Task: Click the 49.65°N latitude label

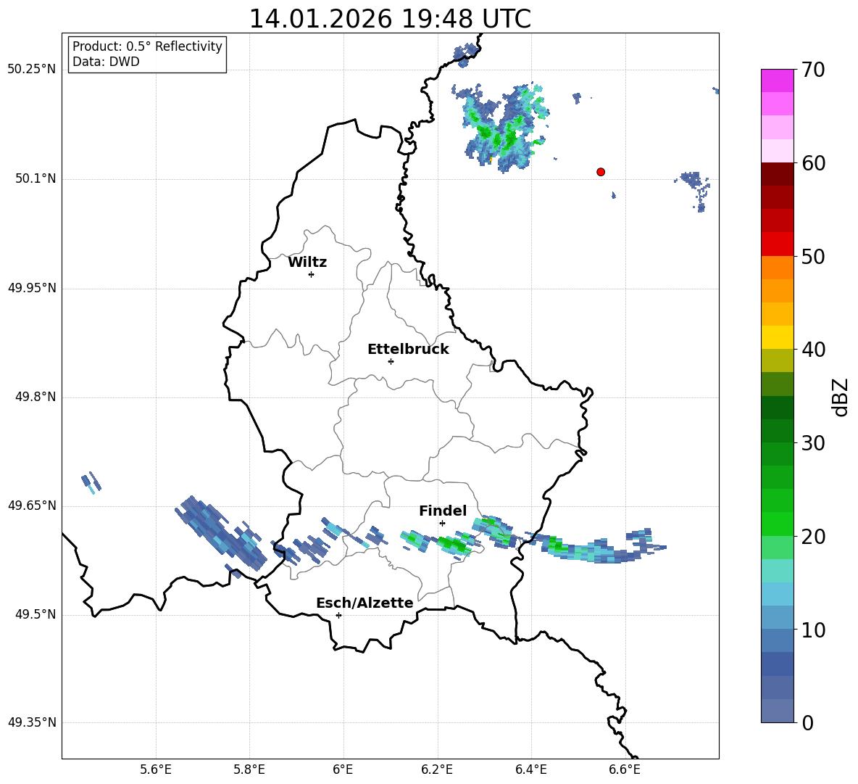Action: [x=32, y=506]
